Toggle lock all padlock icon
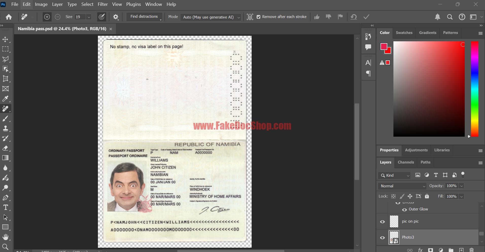Screen dimensions: 485x252 click(x=427, y=196)
